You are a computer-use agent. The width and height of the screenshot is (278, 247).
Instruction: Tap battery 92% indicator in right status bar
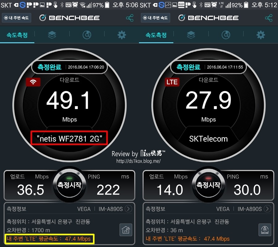point(240,5)
